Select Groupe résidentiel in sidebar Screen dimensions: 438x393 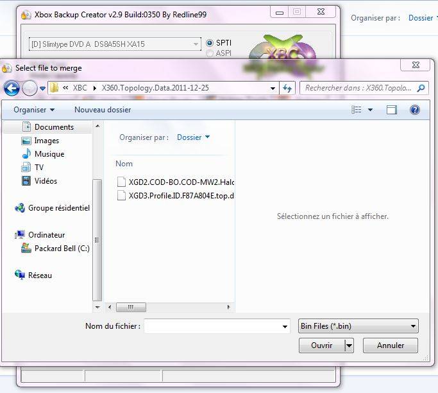pyautogui.click(x=58, y=208)
